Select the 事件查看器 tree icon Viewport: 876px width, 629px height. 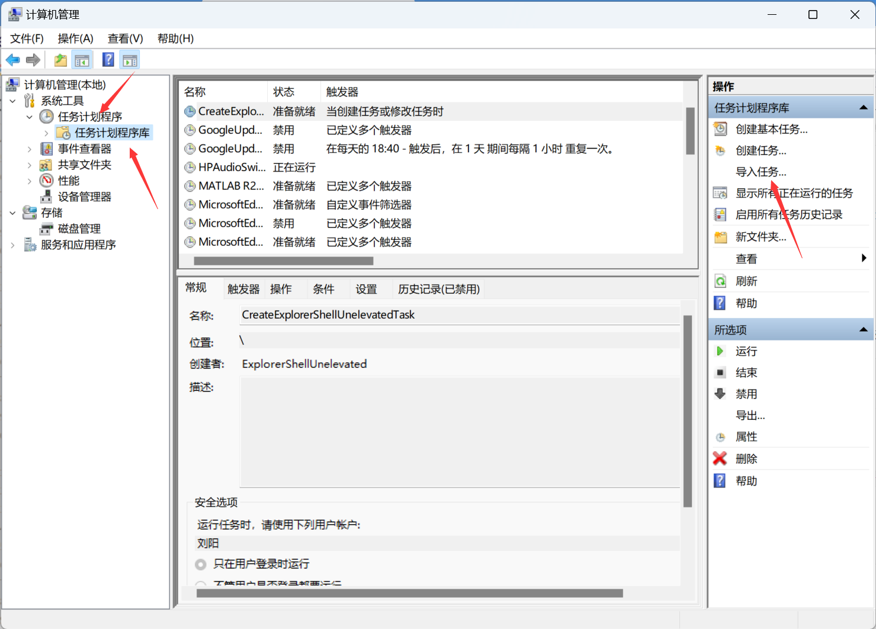pos(46,149)
